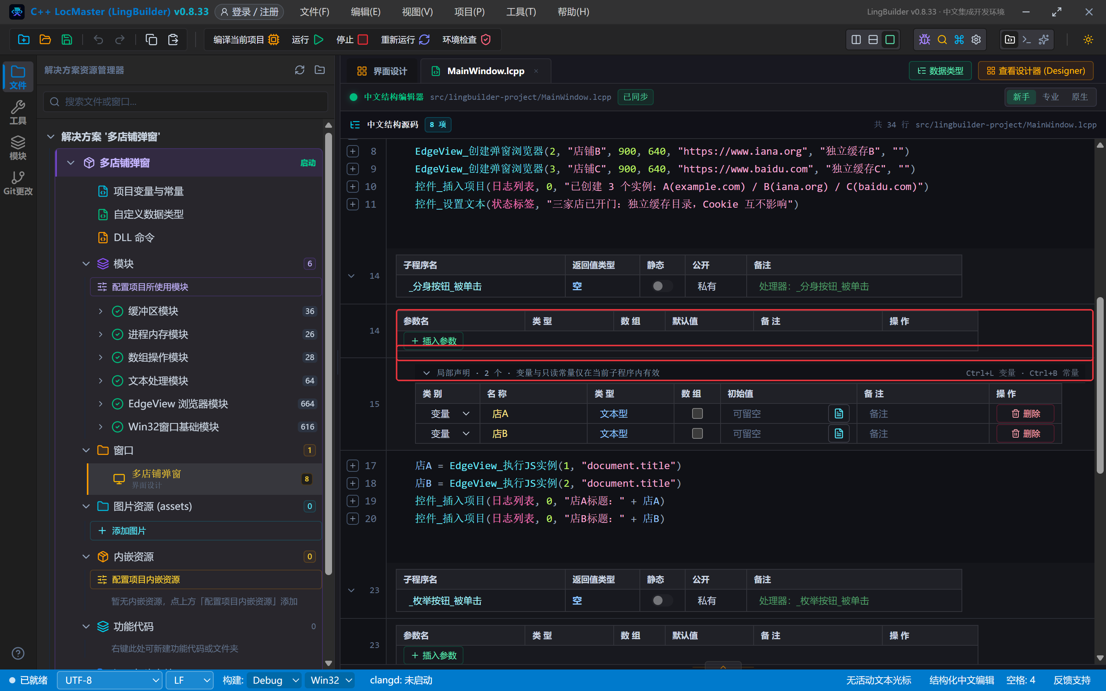Refresh the solution explorer

[x=300, y=70]
